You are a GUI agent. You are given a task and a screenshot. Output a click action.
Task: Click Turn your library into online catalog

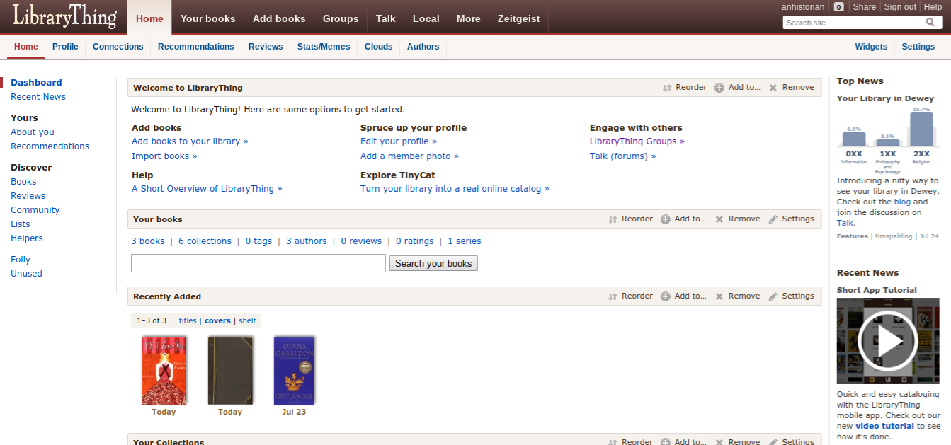point(455,189)
